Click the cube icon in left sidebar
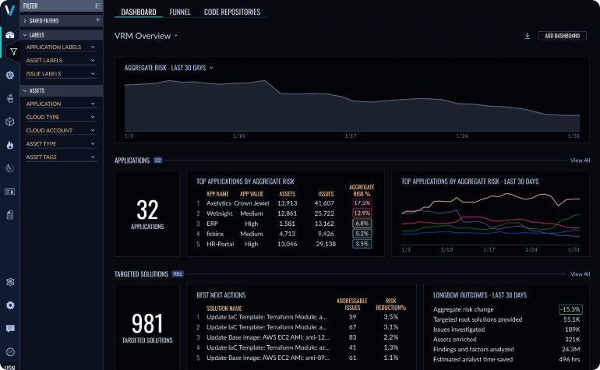This screenshot has width=600, height=370. coord(10,122)
